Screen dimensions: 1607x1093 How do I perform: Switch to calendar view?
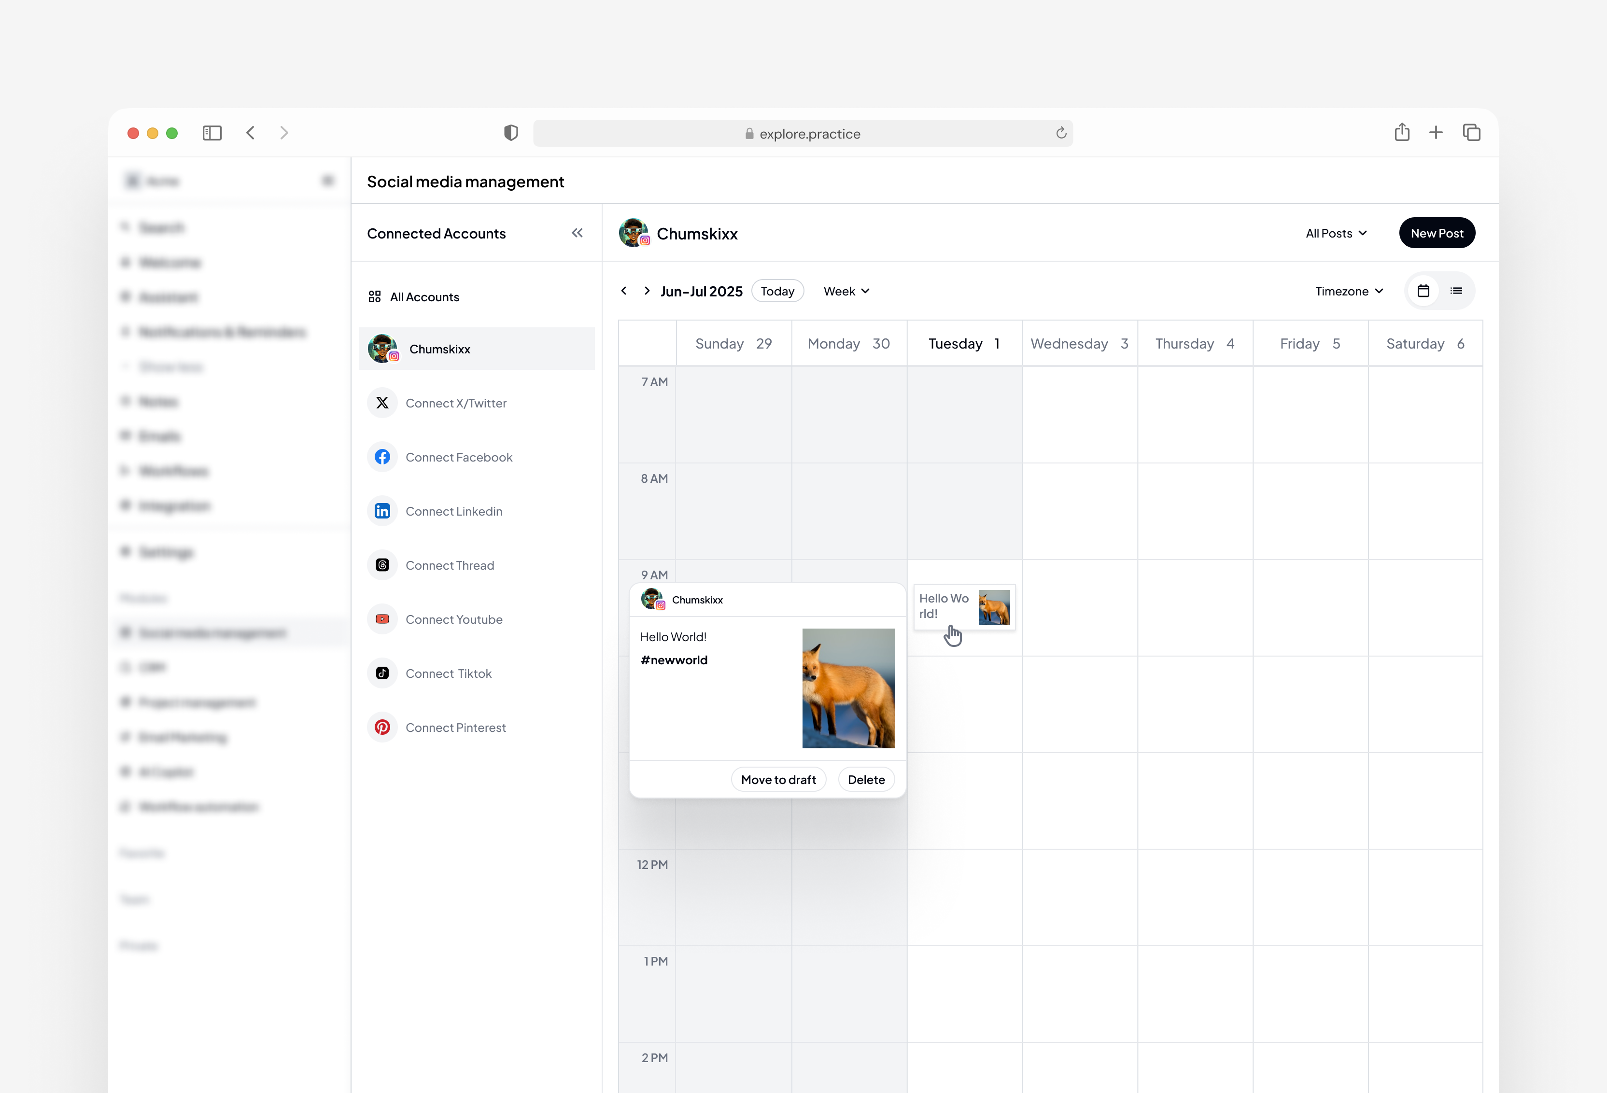(1423, 291)
